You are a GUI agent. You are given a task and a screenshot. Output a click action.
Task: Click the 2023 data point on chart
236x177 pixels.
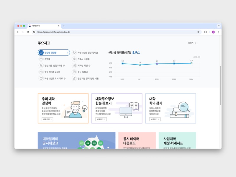tap(174, 63)
